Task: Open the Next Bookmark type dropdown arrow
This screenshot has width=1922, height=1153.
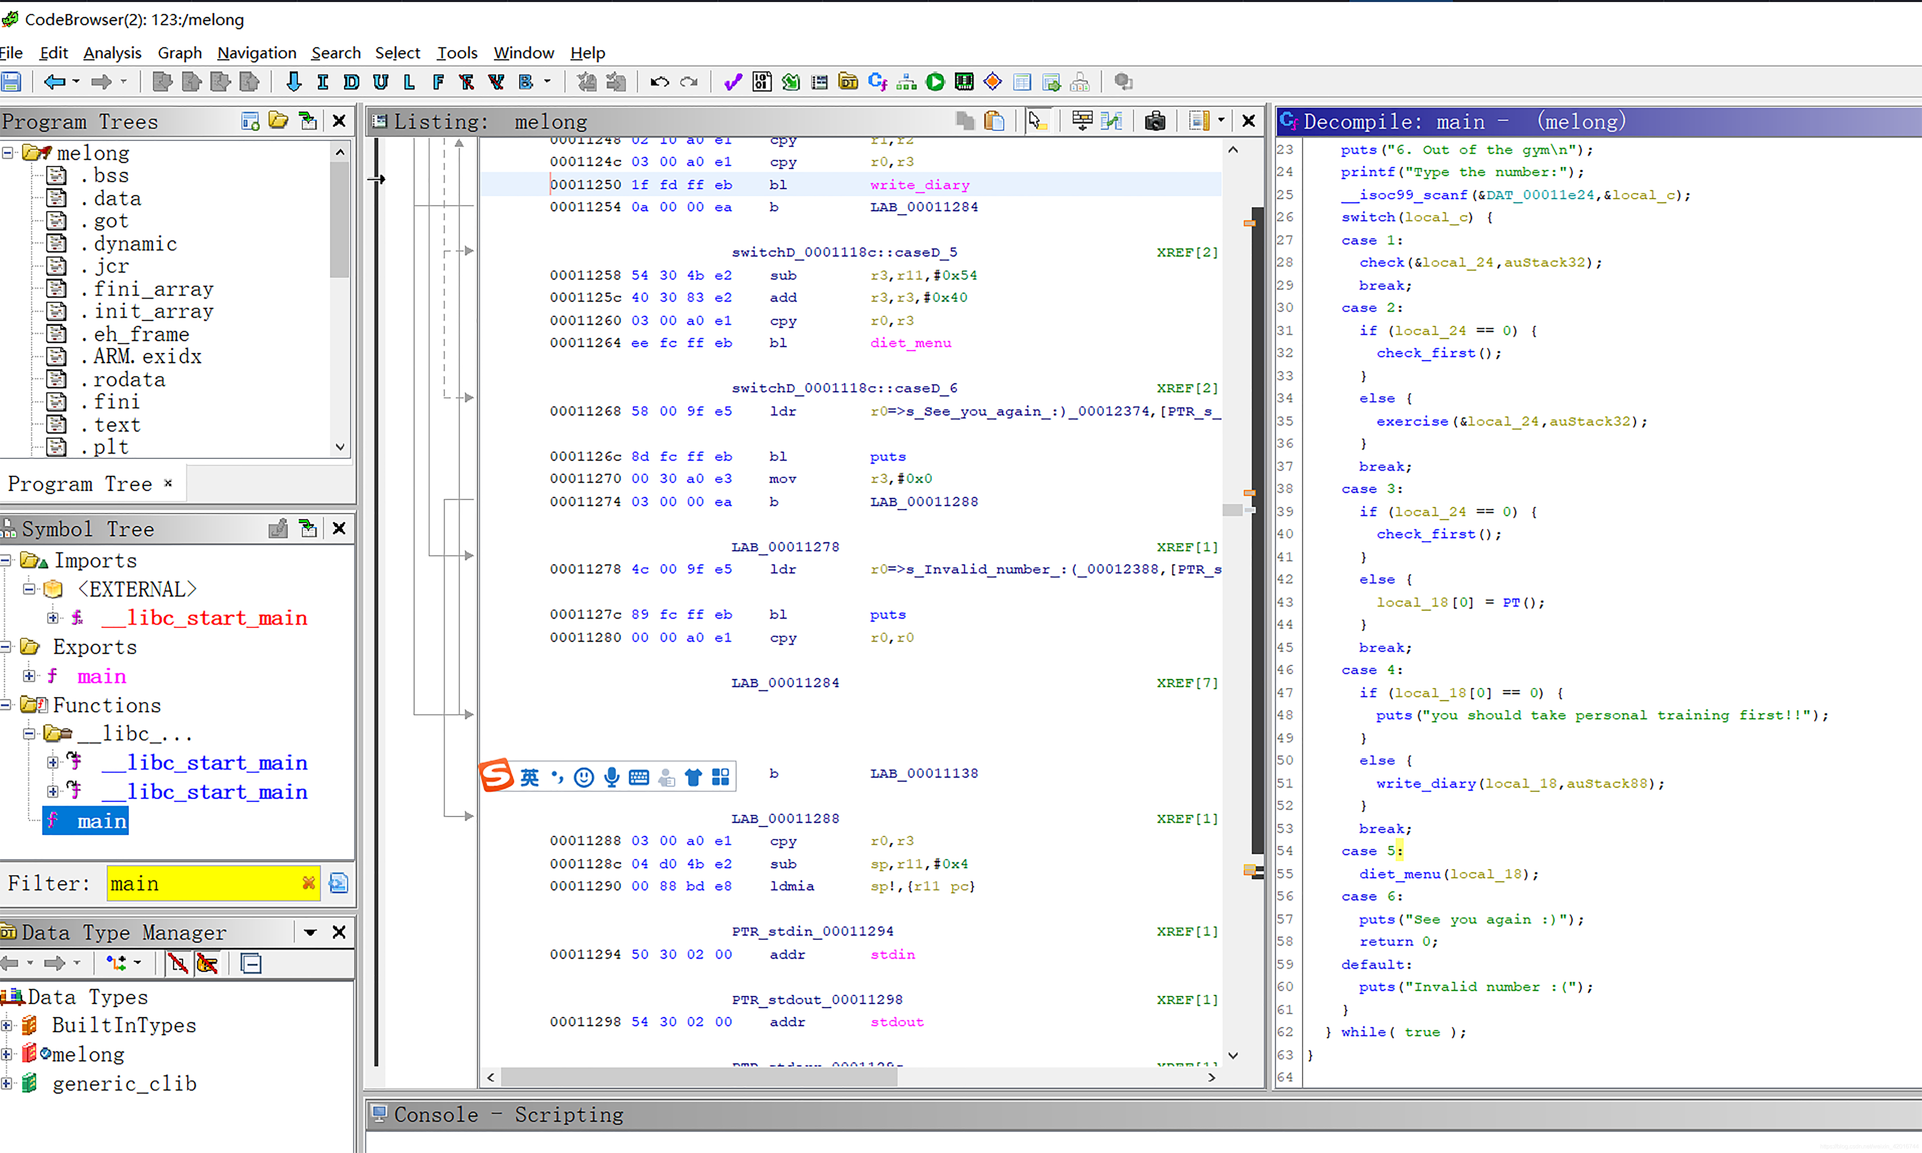Action: (x=547, y=82)
